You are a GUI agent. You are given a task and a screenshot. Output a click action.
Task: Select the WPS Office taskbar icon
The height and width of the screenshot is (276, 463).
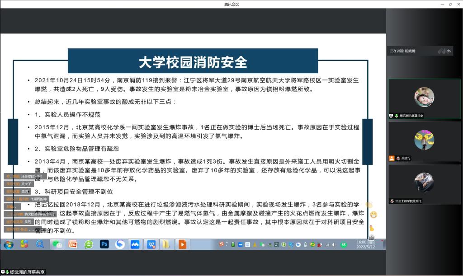[x=151, y=244]
